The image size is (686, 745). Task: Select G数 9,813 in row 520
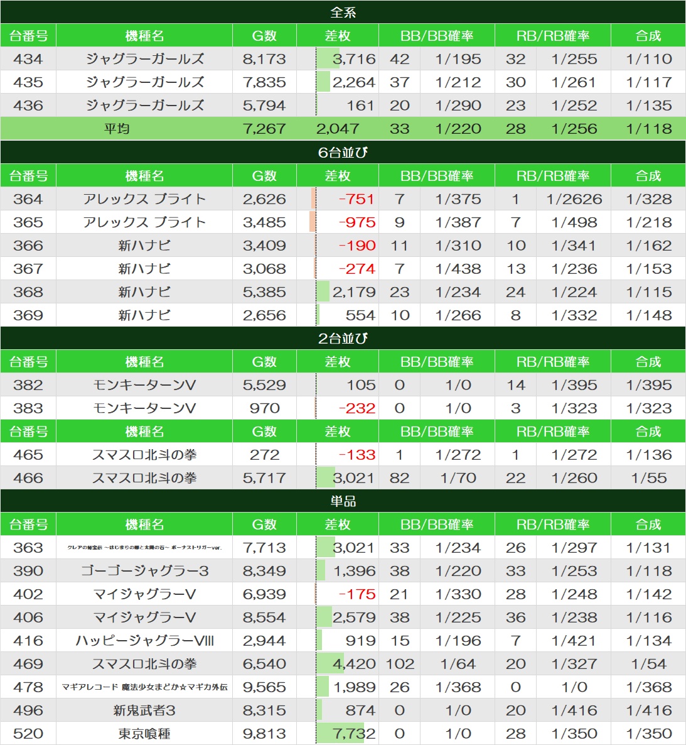[264, 734]
